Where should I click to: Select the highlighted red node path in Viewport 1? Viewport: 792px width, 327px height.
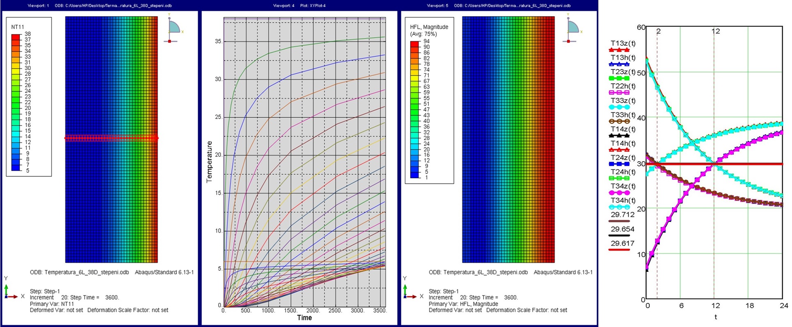coord(111,138)
